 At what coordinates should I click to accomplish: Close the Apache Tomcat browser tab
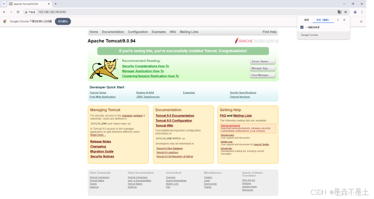[x=49, y=4]
